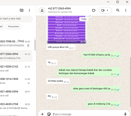131x116 pixels.
Task: Open the chat with 821-4856-3394
Action: [16, 93]
